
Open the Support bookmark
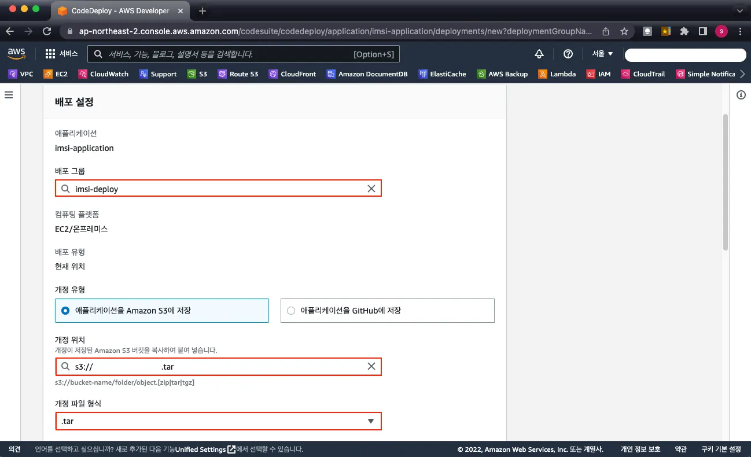[x=157, y=74]
